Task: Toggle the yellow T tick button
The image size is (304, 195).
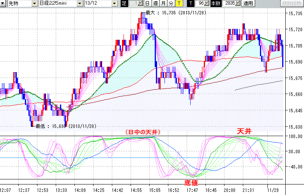Action: (x=179, y=4)
